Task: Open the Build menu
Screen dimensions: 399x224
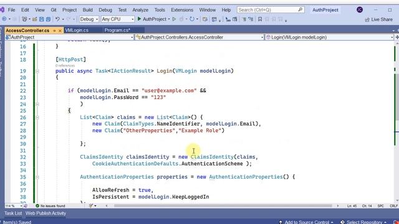Action: [x=87, y=10]
